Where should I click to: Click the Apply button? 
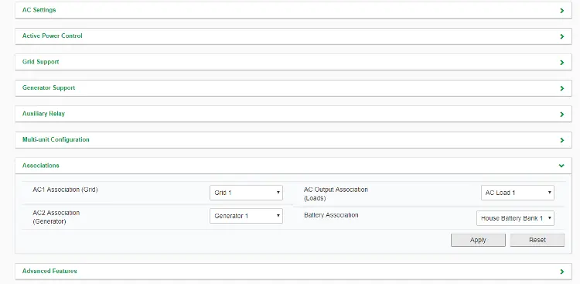coord(478,240)
